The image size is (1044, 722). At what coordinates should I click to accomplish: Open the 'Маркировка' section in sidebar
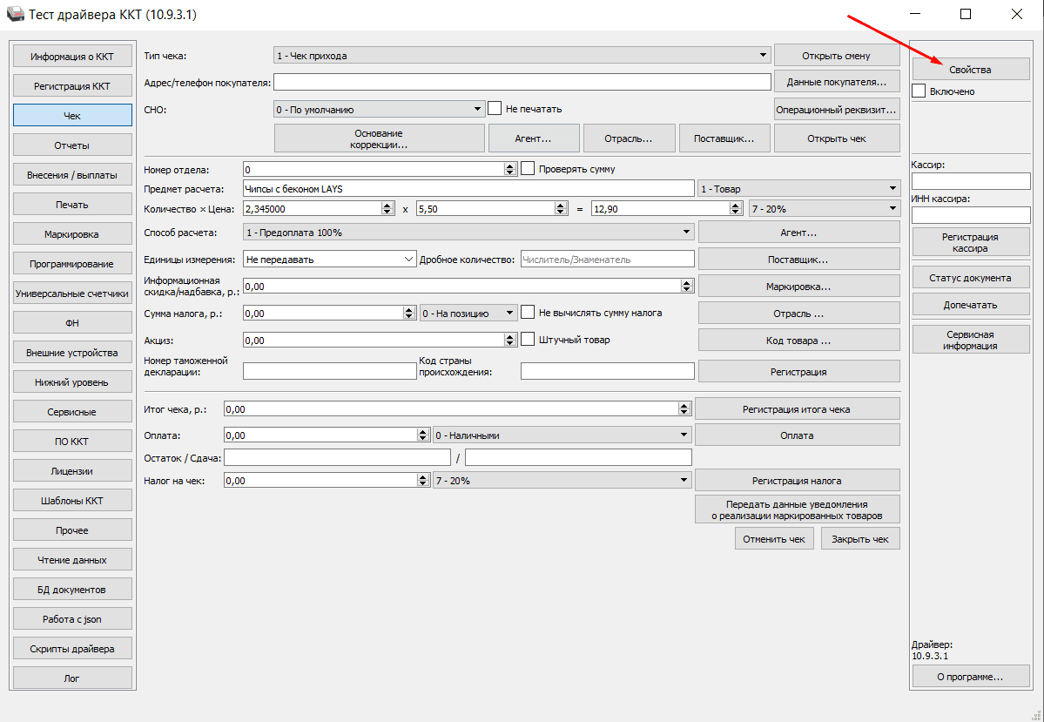[x=71, y=234]
